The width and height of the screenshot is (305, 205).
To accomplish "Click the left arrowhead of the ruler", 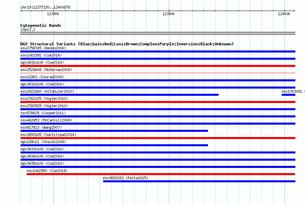I will click(x=21, y=11).
